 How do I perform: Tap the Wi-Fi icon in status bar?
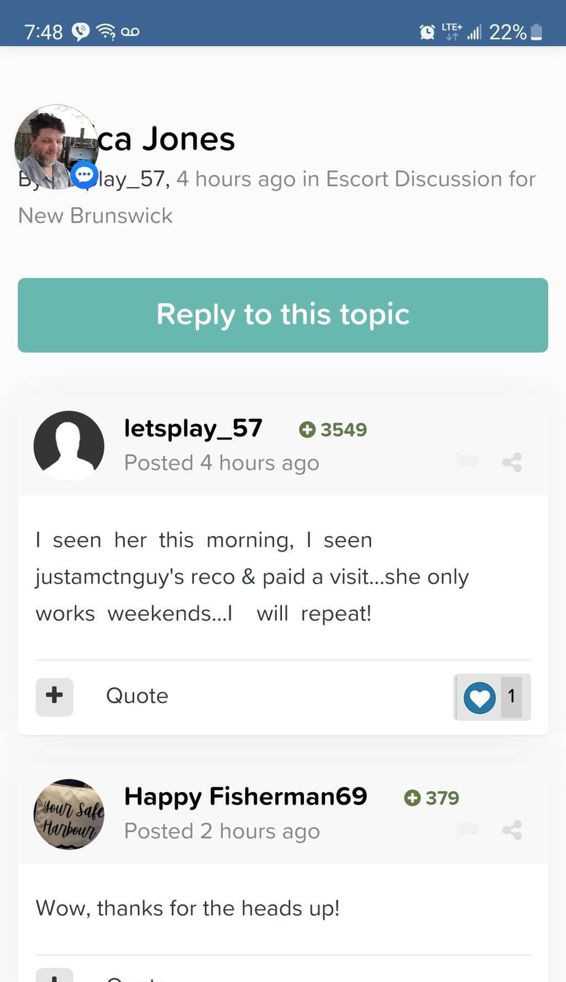click(x=106, y=32)
